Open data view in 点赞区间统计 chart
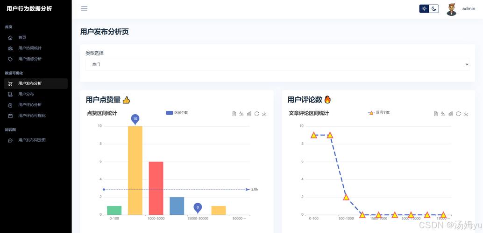This screenshot has width=483, height=233. (234, 114)
